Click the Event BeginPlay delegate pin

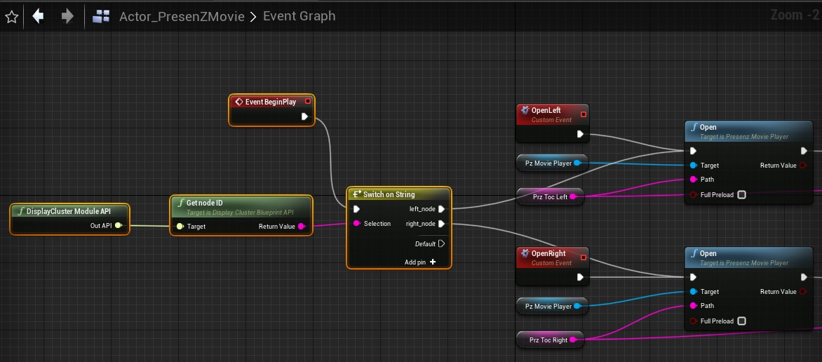[x=308, y=101]
